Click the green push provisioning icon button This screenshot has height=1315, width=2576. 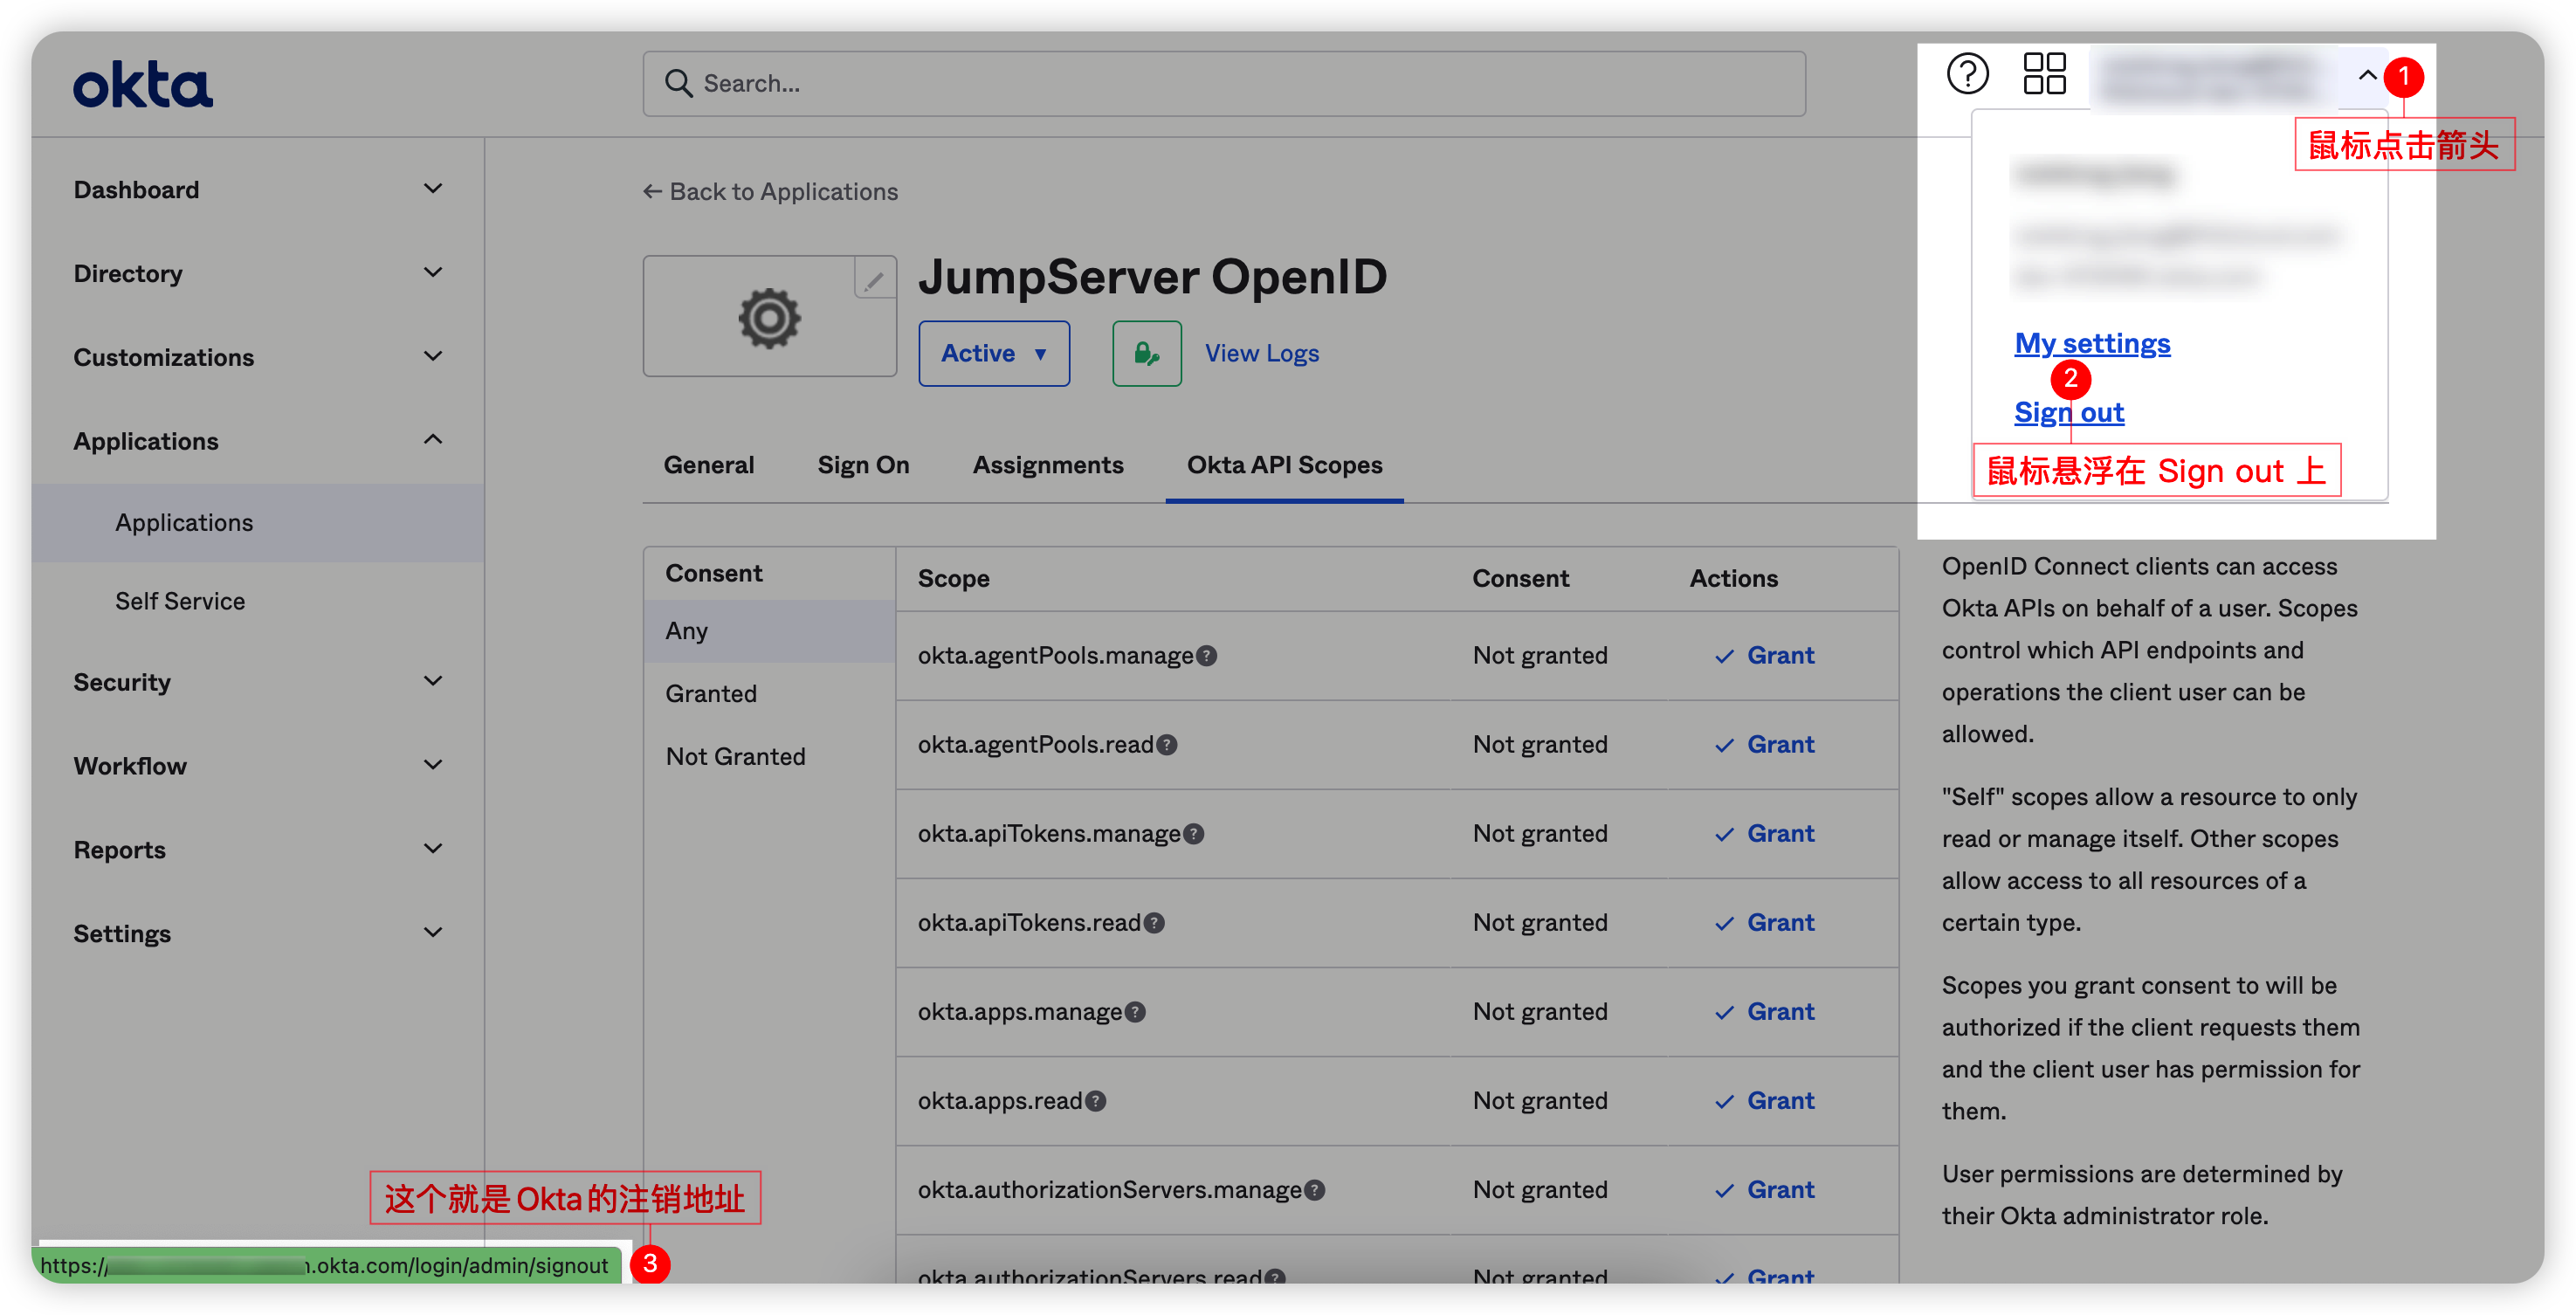[1146, 353]
